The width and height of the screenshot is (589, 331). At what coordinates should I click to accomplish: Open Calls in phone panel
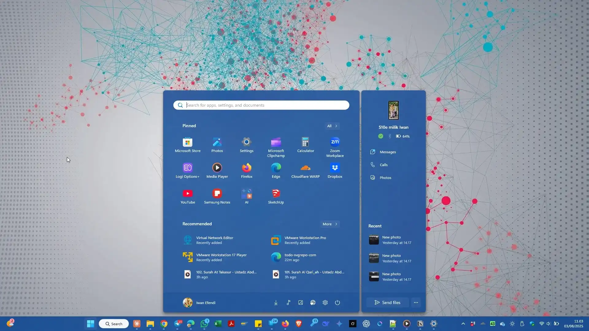coord(383,165)
